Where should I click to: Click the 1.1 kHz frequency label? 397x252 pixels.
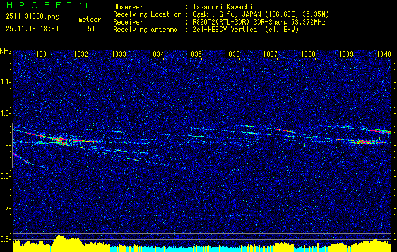click(5, 82)
